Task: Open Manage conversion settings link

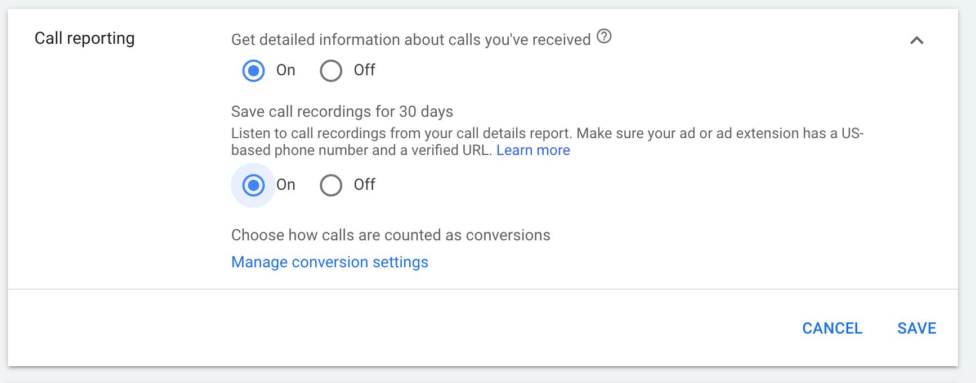Action: [x=330, y=262]
